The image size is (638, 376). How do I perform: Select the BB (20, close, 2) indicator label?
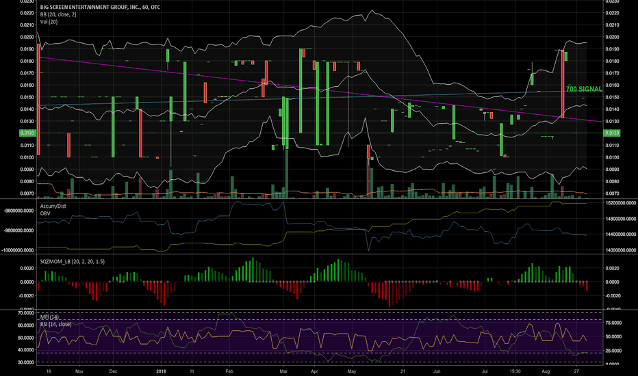58,14
